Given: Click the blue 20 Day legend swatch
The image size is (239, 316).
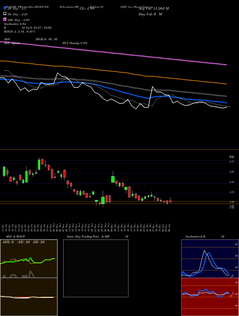Looking at the screenshot, I should (5, 8).
